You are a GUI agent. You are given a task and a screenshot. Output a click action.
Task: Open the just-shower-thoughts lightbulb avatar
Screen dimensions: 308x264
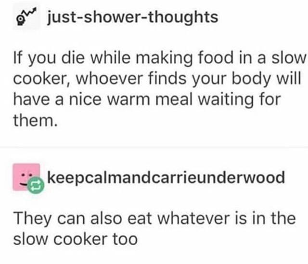pyautogui.click(x=26, y=16)
